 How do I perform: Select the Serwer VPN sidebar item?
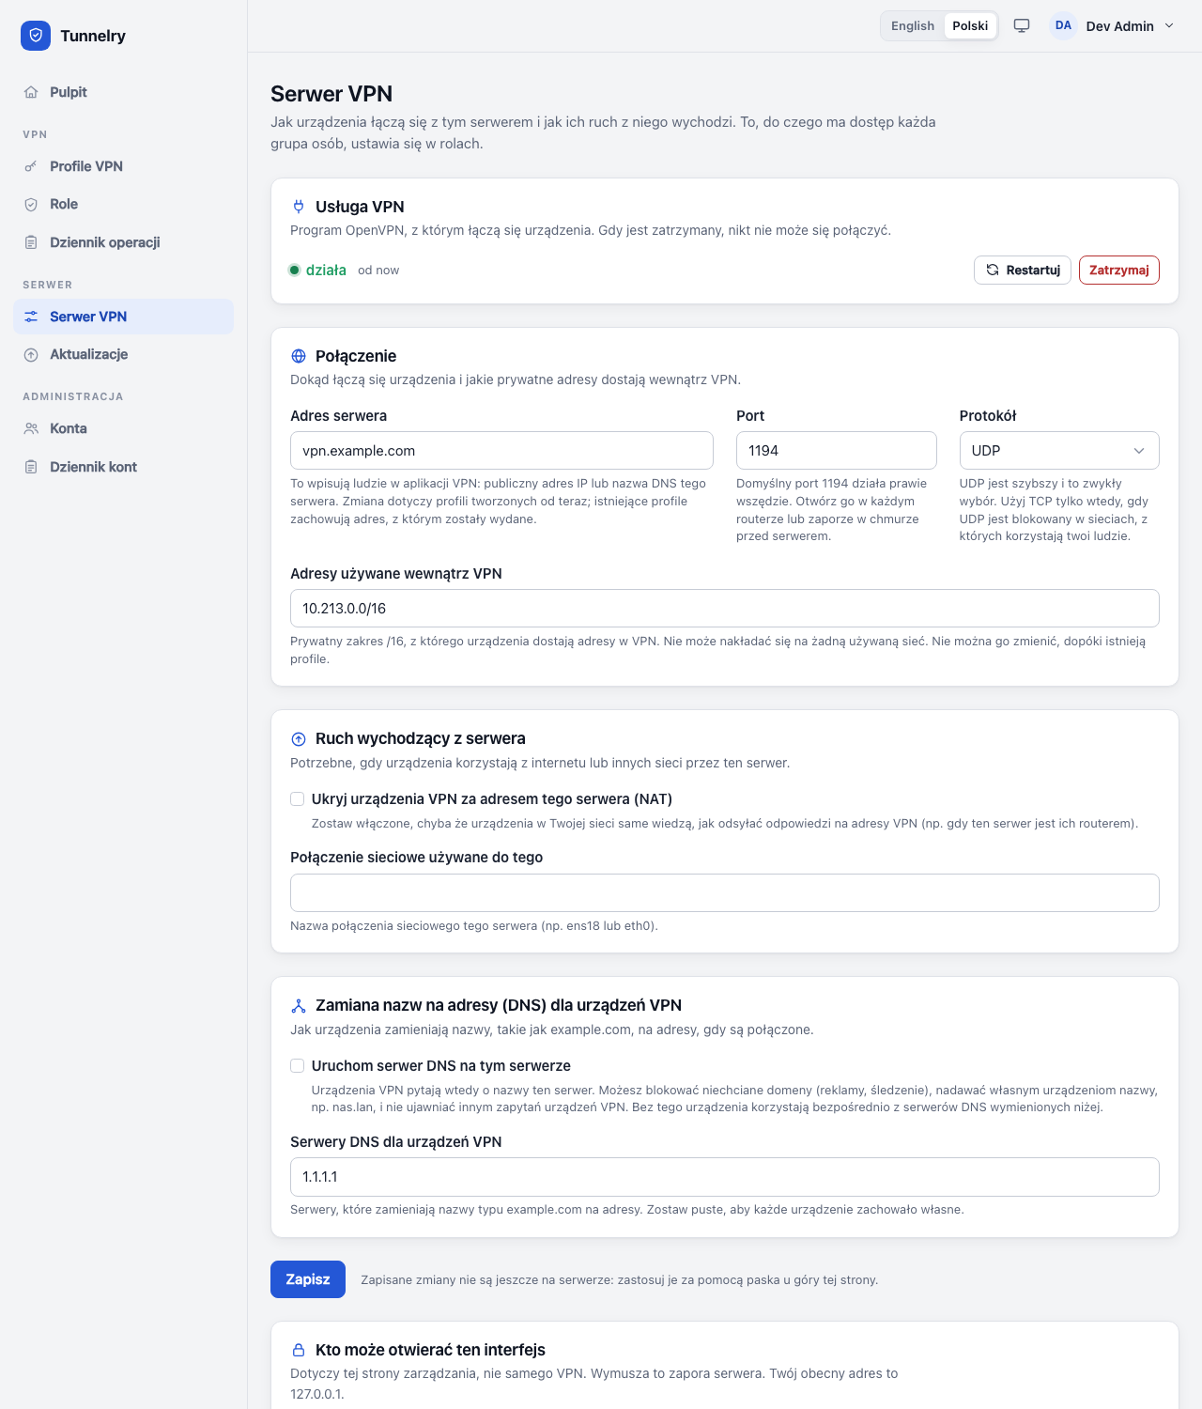(123, 317)
